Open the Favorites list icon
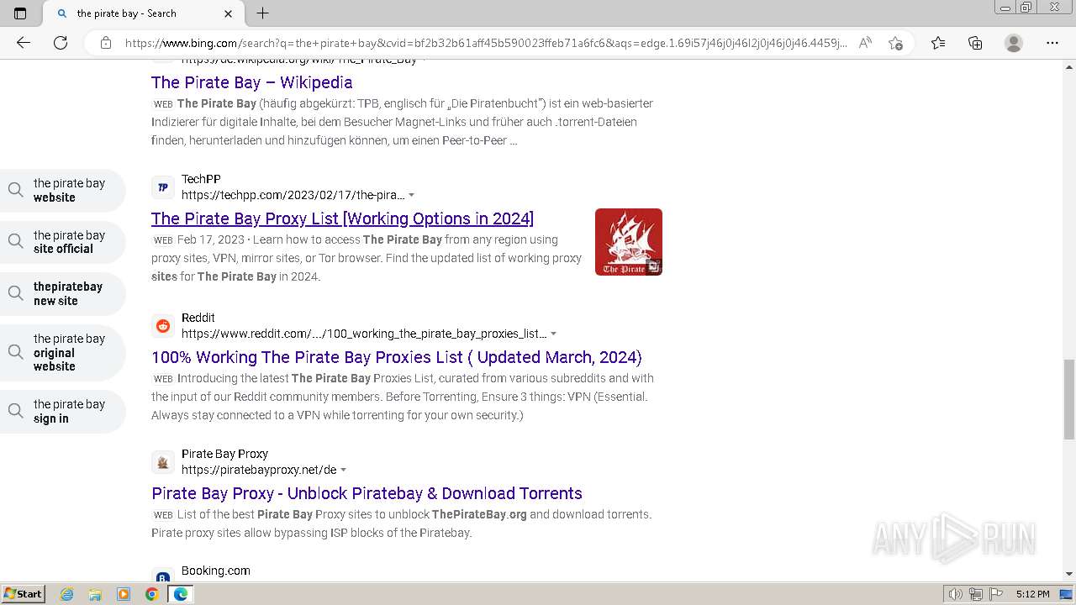This screenshot has width=1076, height=605. tap(938, 43)
